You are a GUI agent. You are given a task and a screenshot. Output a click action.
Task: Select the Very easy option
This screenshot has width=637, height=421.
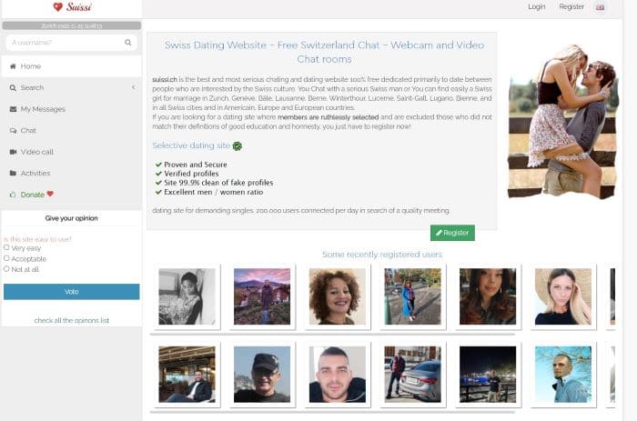6,247
